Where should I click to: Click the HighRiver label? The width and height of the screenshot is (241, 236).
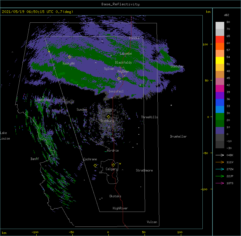pyautogui.click(x=120, y=208)
